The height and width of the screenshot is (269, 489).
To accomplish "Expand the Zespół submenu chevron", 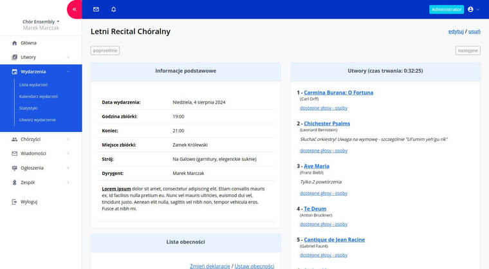I will (x=68, y=183).
